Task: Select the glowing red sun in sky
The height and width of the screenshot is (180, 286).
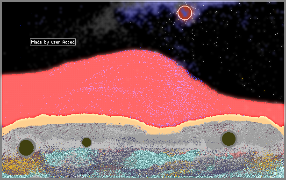Action: point(185,13)
